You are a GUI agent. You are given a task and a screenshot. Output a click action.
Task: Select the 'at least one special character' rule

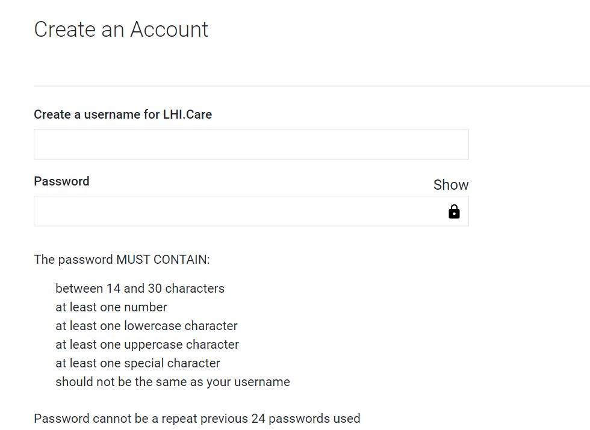(x=138, y=363)
